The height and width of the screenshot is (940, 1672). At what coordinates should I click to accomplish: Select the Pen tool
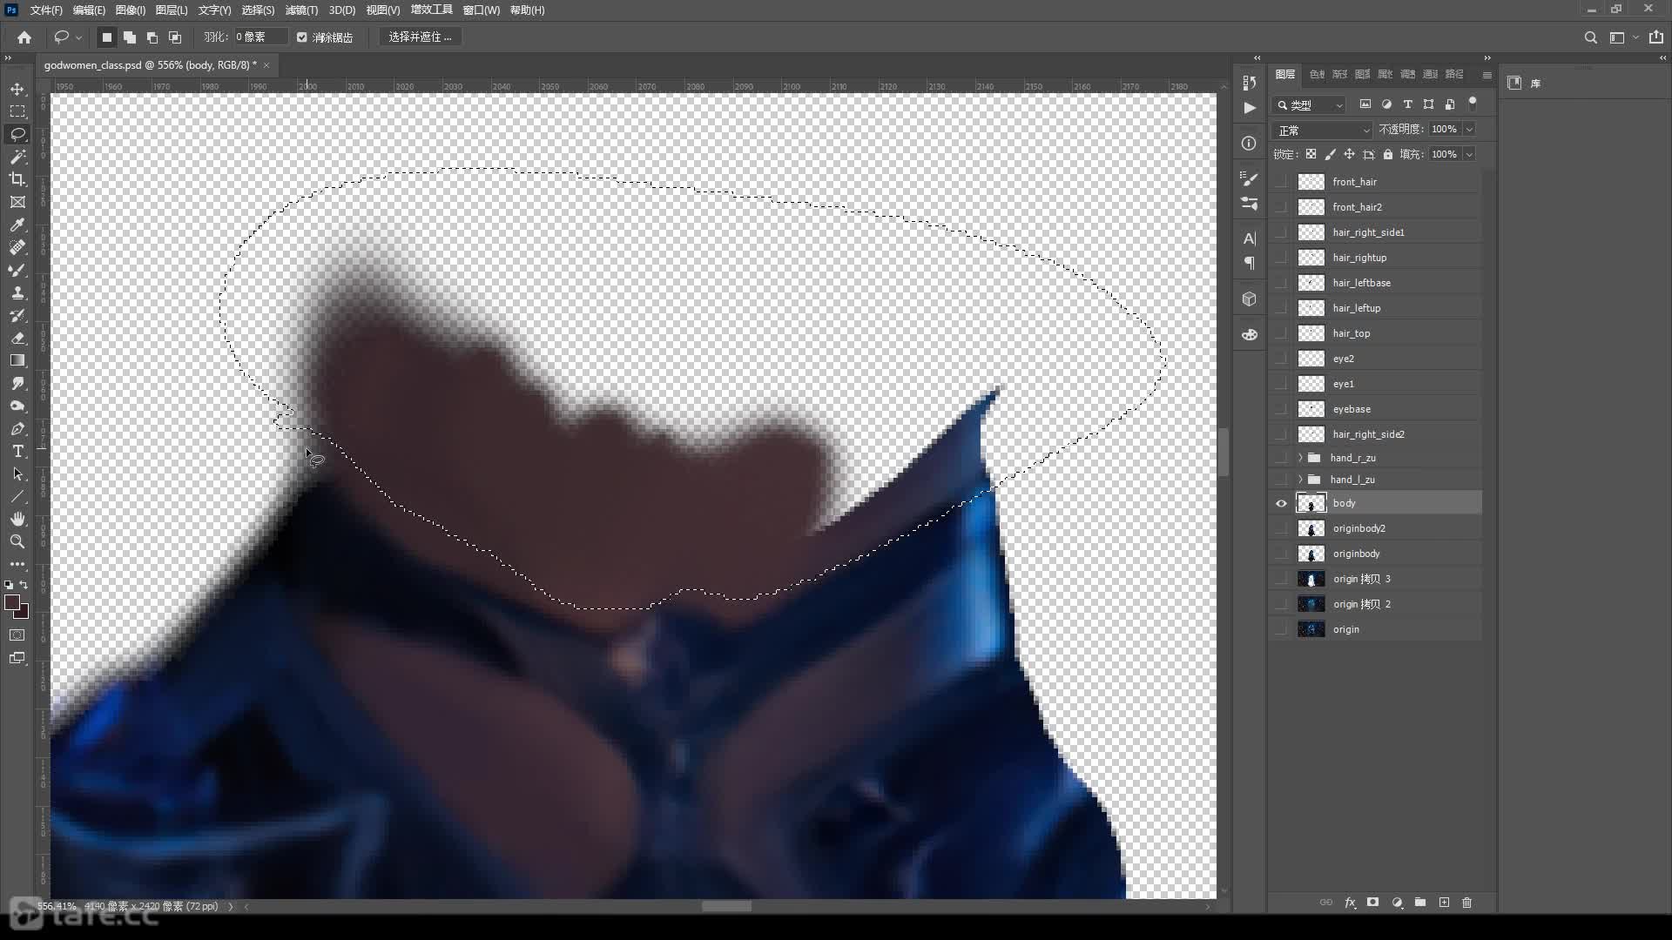click(x=17, y=428)
